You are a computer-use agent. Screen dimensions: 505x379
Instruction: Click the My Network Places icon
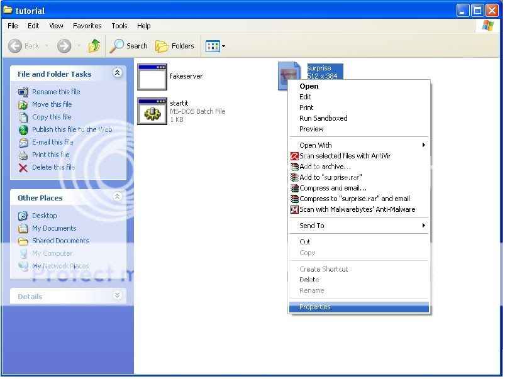[23, 266]
